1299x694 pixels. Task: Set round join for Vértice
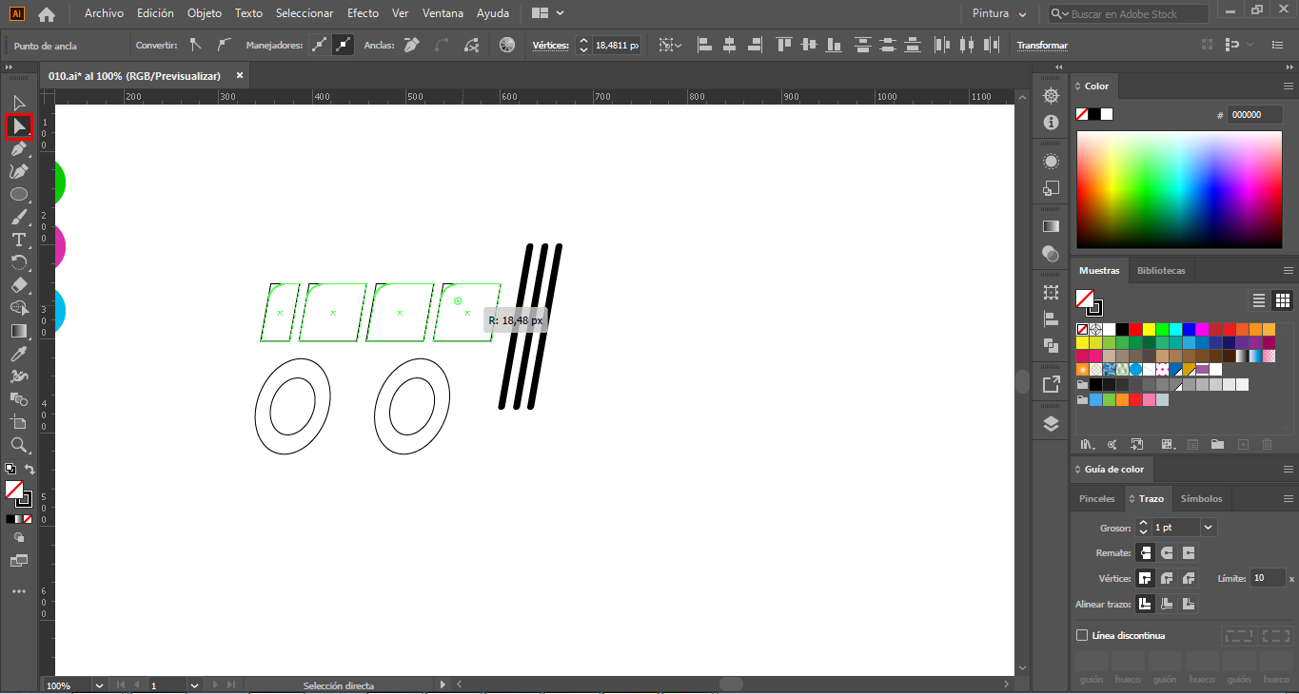click(1167, 578)
